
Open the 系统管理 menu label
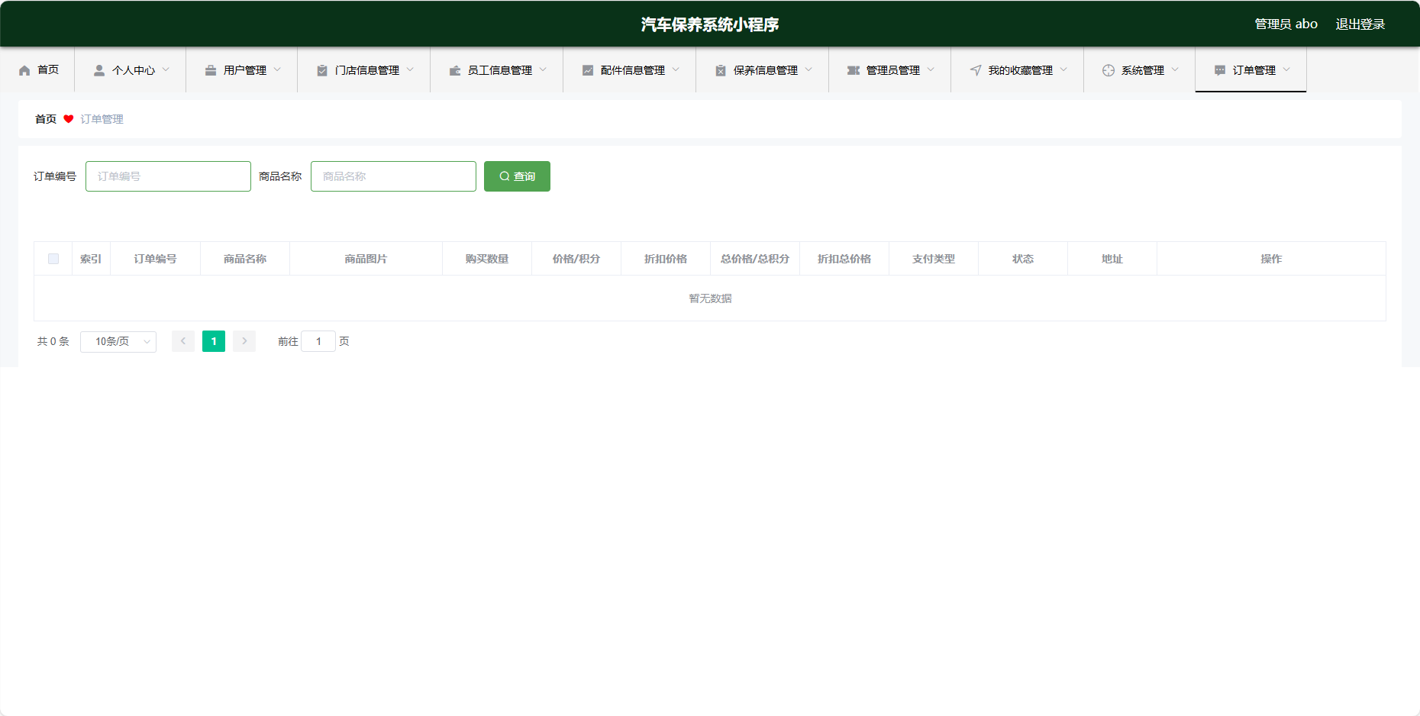point(1143,70)
